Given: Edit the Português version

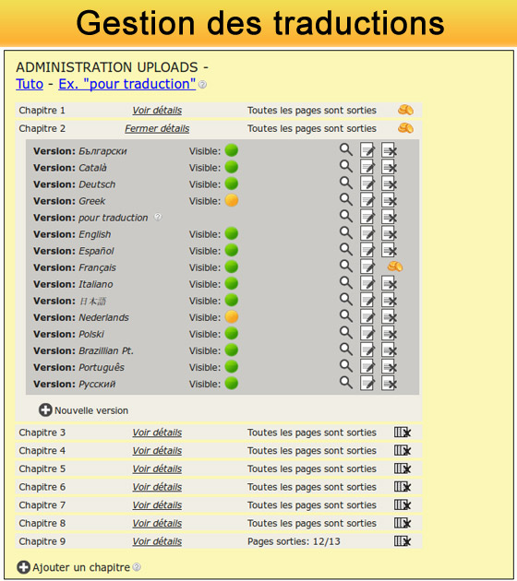Looking at the screenshot, I should [367, 367].
